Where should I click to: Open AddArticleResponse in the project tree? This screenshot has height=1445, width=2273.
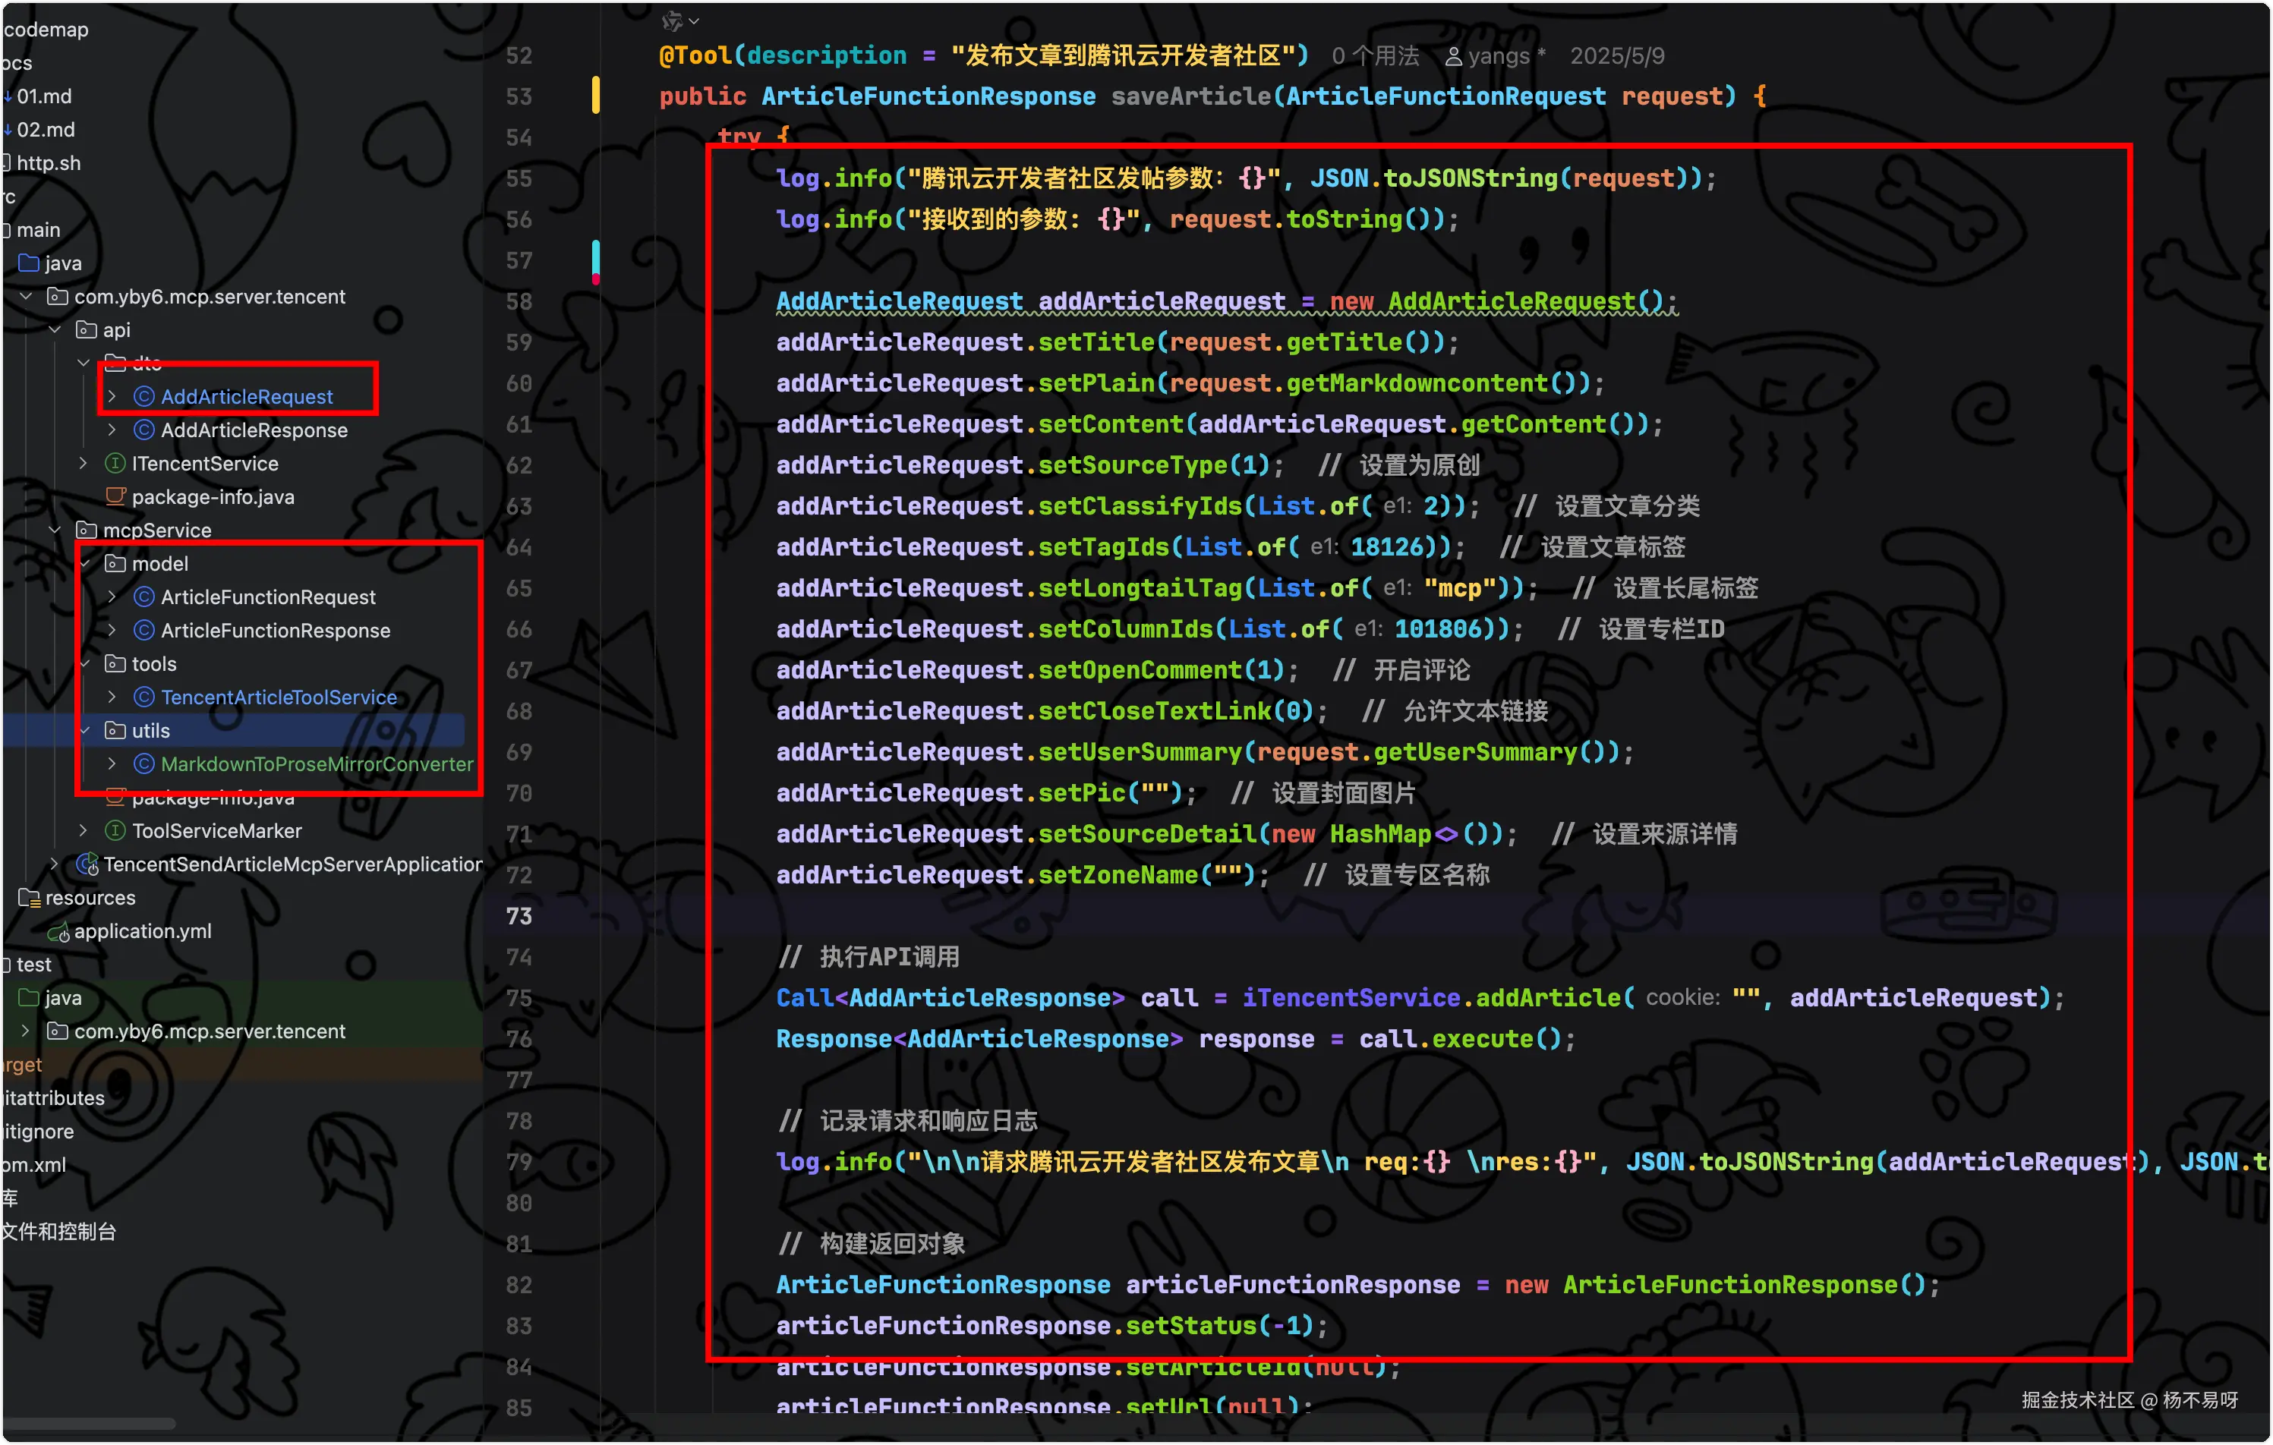pyautogui.click(x=254, y=430)
